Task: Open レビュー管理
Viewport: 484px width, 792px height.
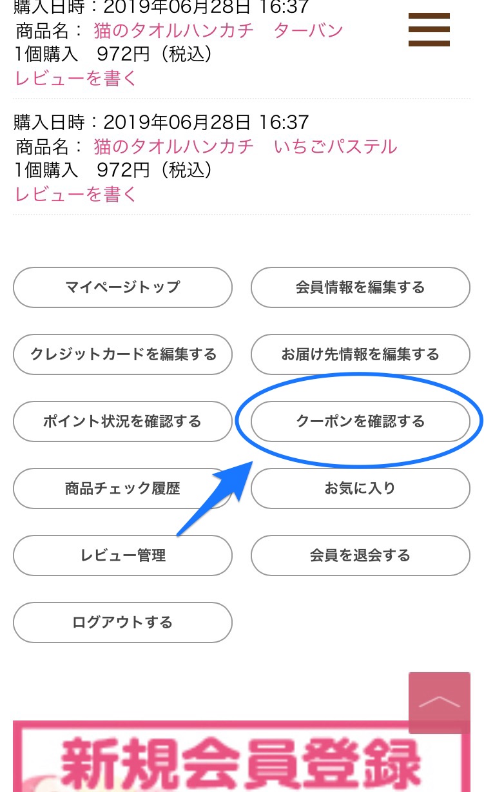Action: [122, 555]
